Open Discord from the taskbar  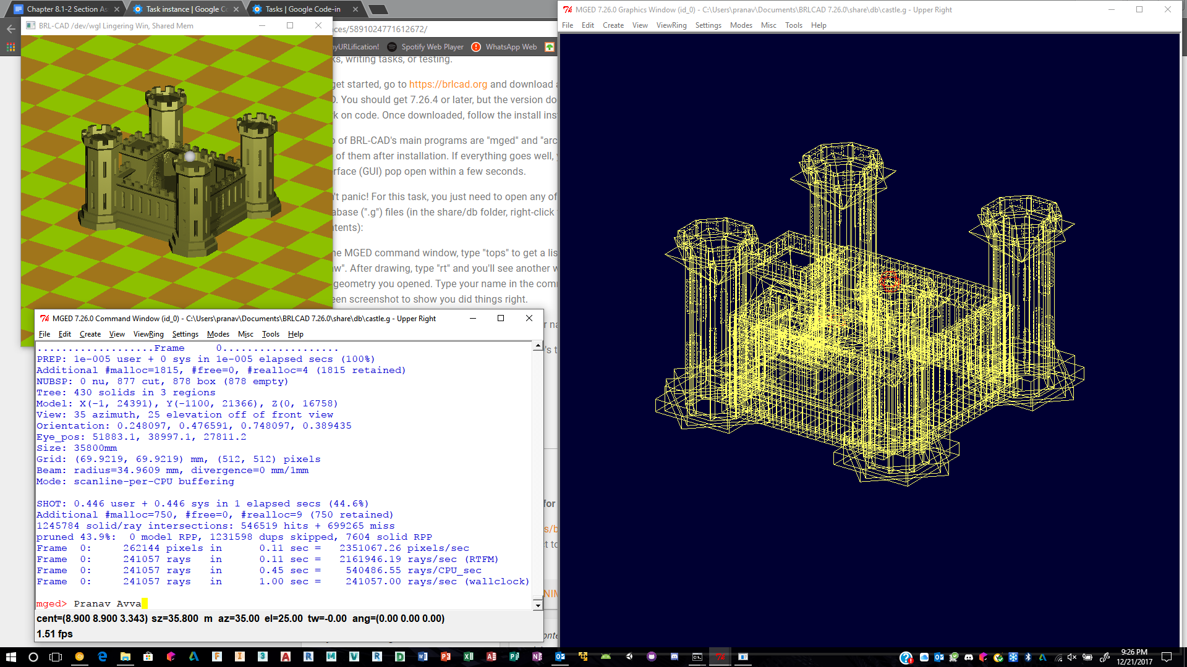point(674,657)
